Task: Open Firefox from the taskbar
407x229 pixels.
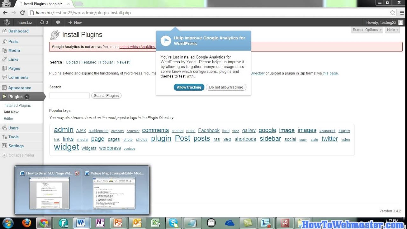Action: point(27,223)
